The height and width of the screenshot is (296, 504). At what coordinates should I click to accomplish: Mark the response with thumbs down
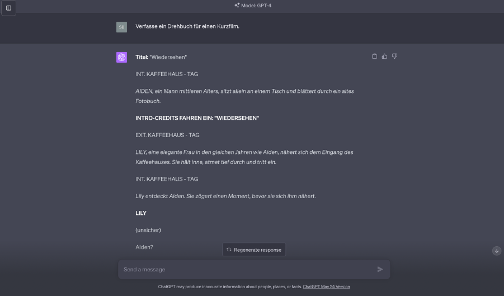(394, 56)
